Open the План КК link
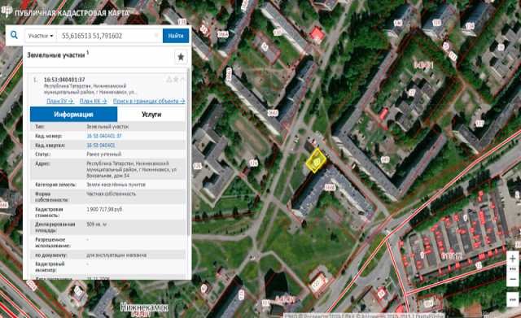521x318 pixels. 94,101
